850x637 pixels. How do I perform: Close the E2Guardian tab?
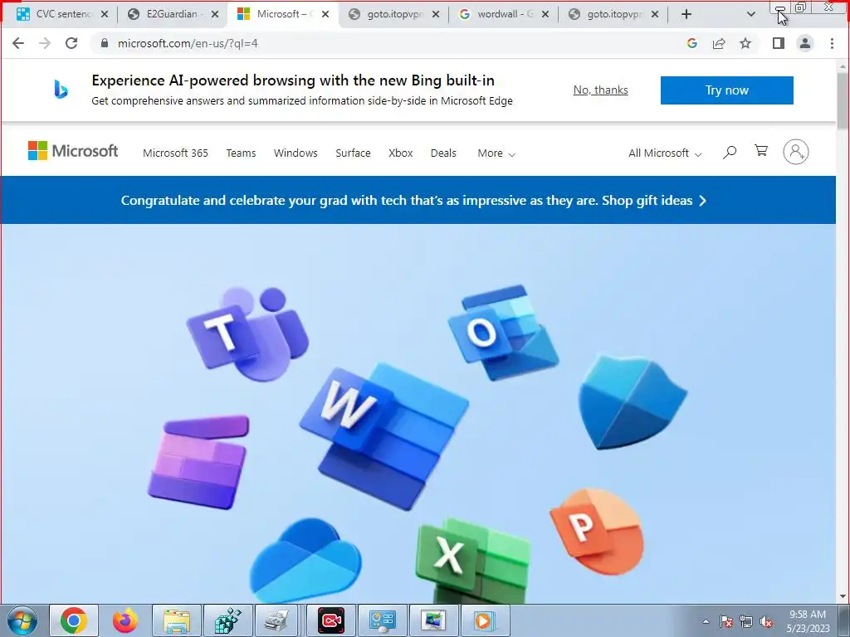215,15
